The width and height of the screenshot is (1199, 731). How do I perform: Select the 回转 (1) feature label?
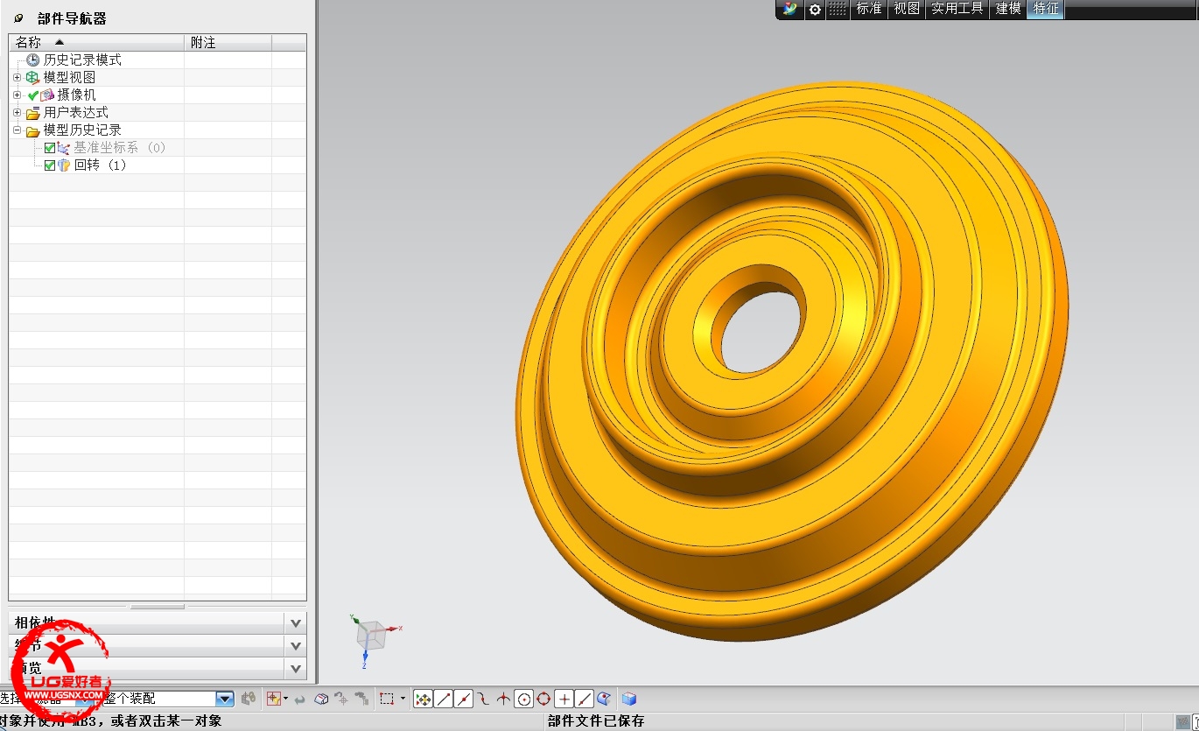[101, 165]
